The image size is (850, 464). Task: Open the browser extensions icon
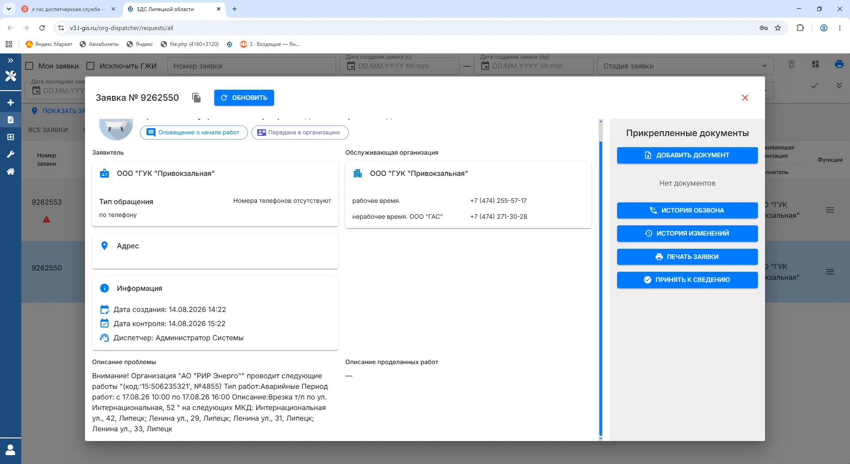coord(800,28)
